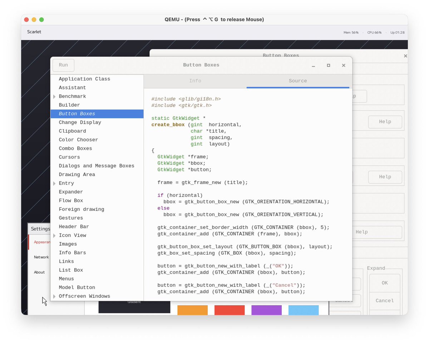Select the List Box demo
Viewport: 429px width, 343px height.
97,270
